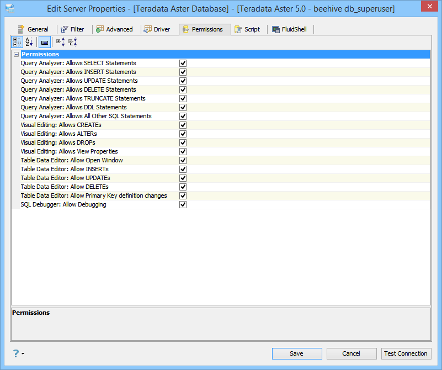The width and height of the screenshot is (442, 370).
Task: Toggle Allows DELETE Statements checkbox
Action: click(183, 89)
